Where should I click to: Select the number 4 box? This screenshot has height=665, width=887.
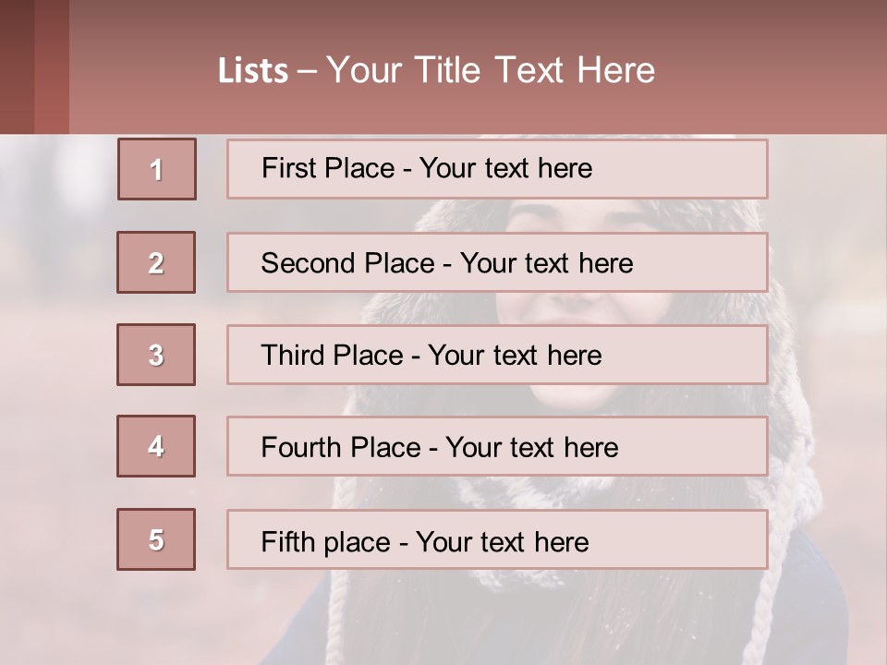tap(156, 446)
